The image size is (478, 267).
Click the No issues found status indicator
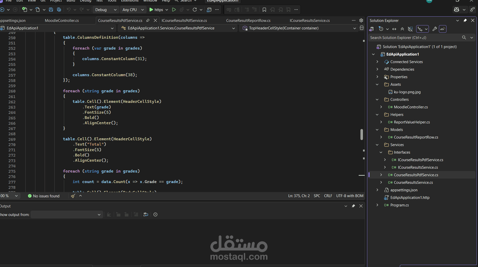coord(44,196)
